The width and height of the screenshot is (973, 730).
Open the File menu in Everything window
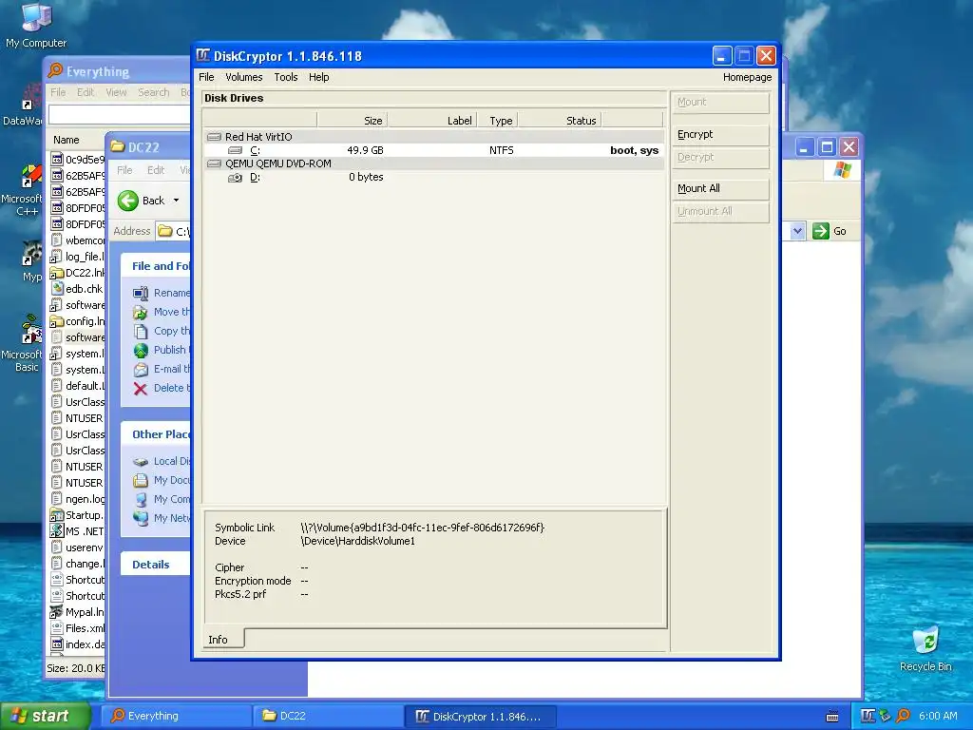point(58,92)
